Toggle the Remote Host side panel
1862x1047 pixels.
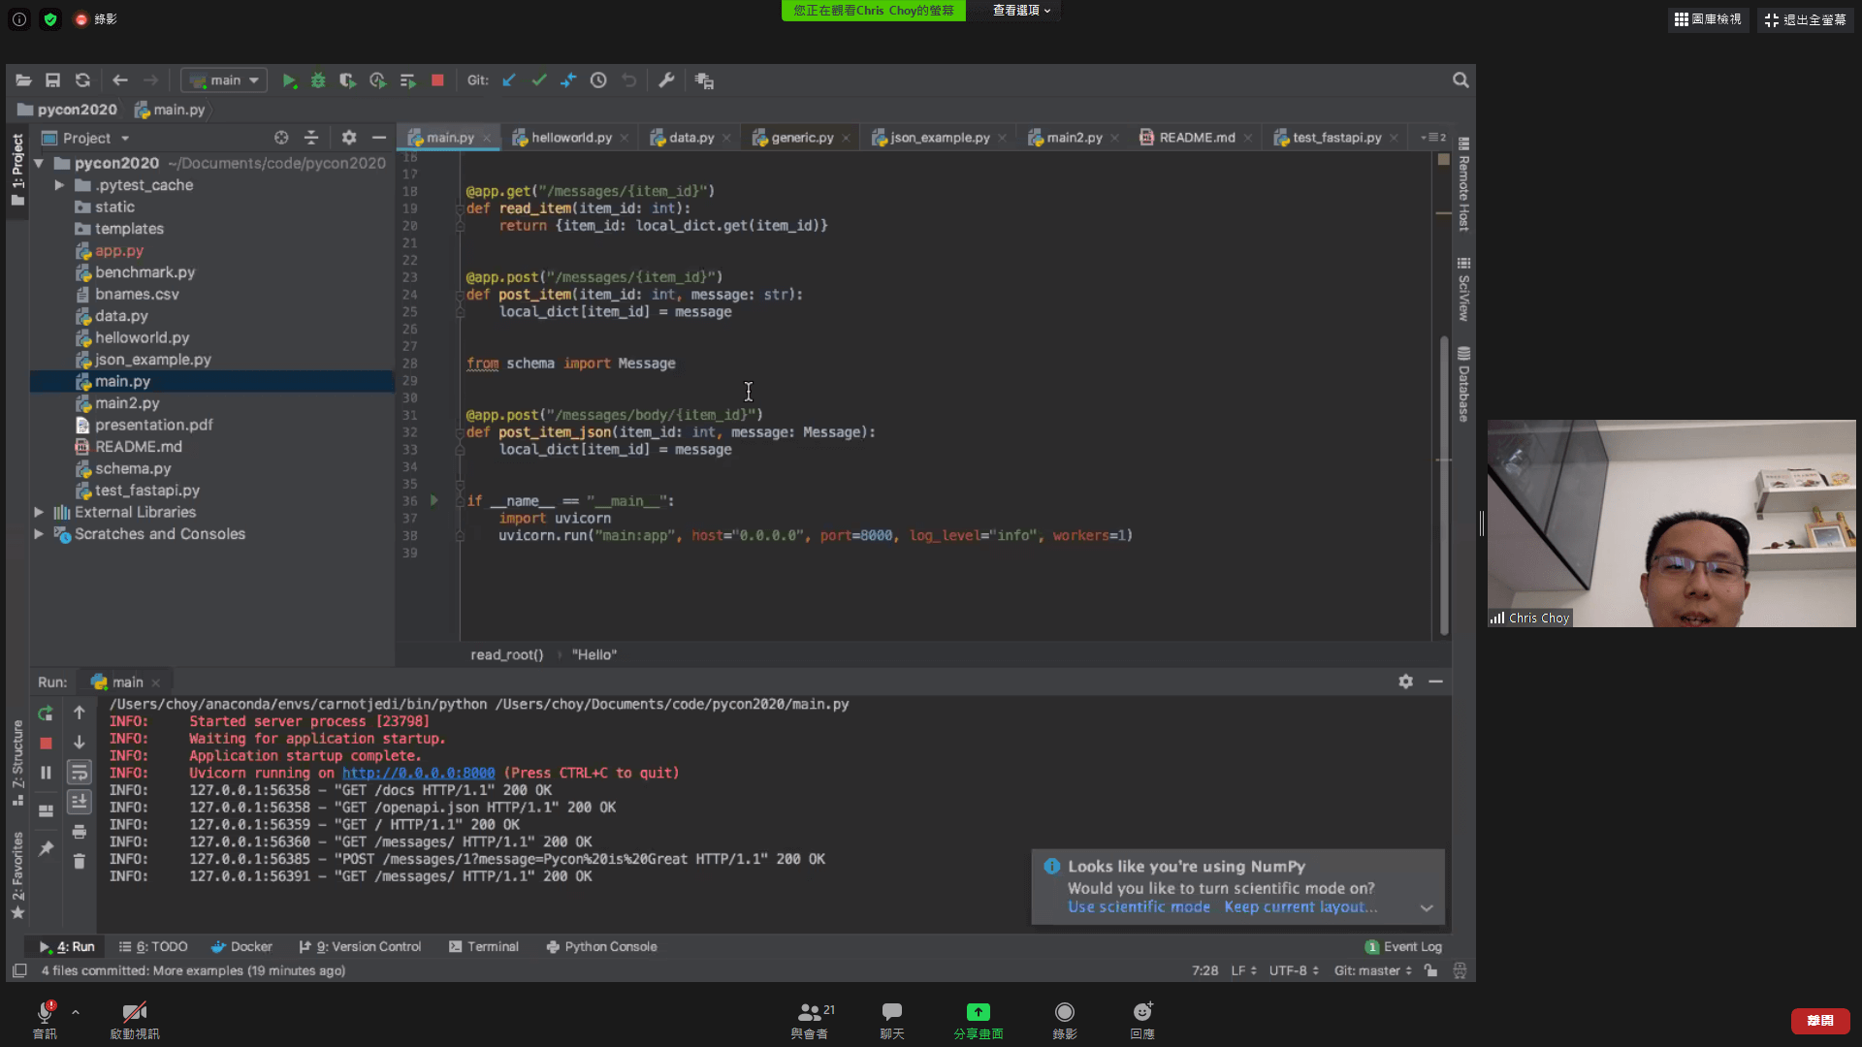(1463, 184)
